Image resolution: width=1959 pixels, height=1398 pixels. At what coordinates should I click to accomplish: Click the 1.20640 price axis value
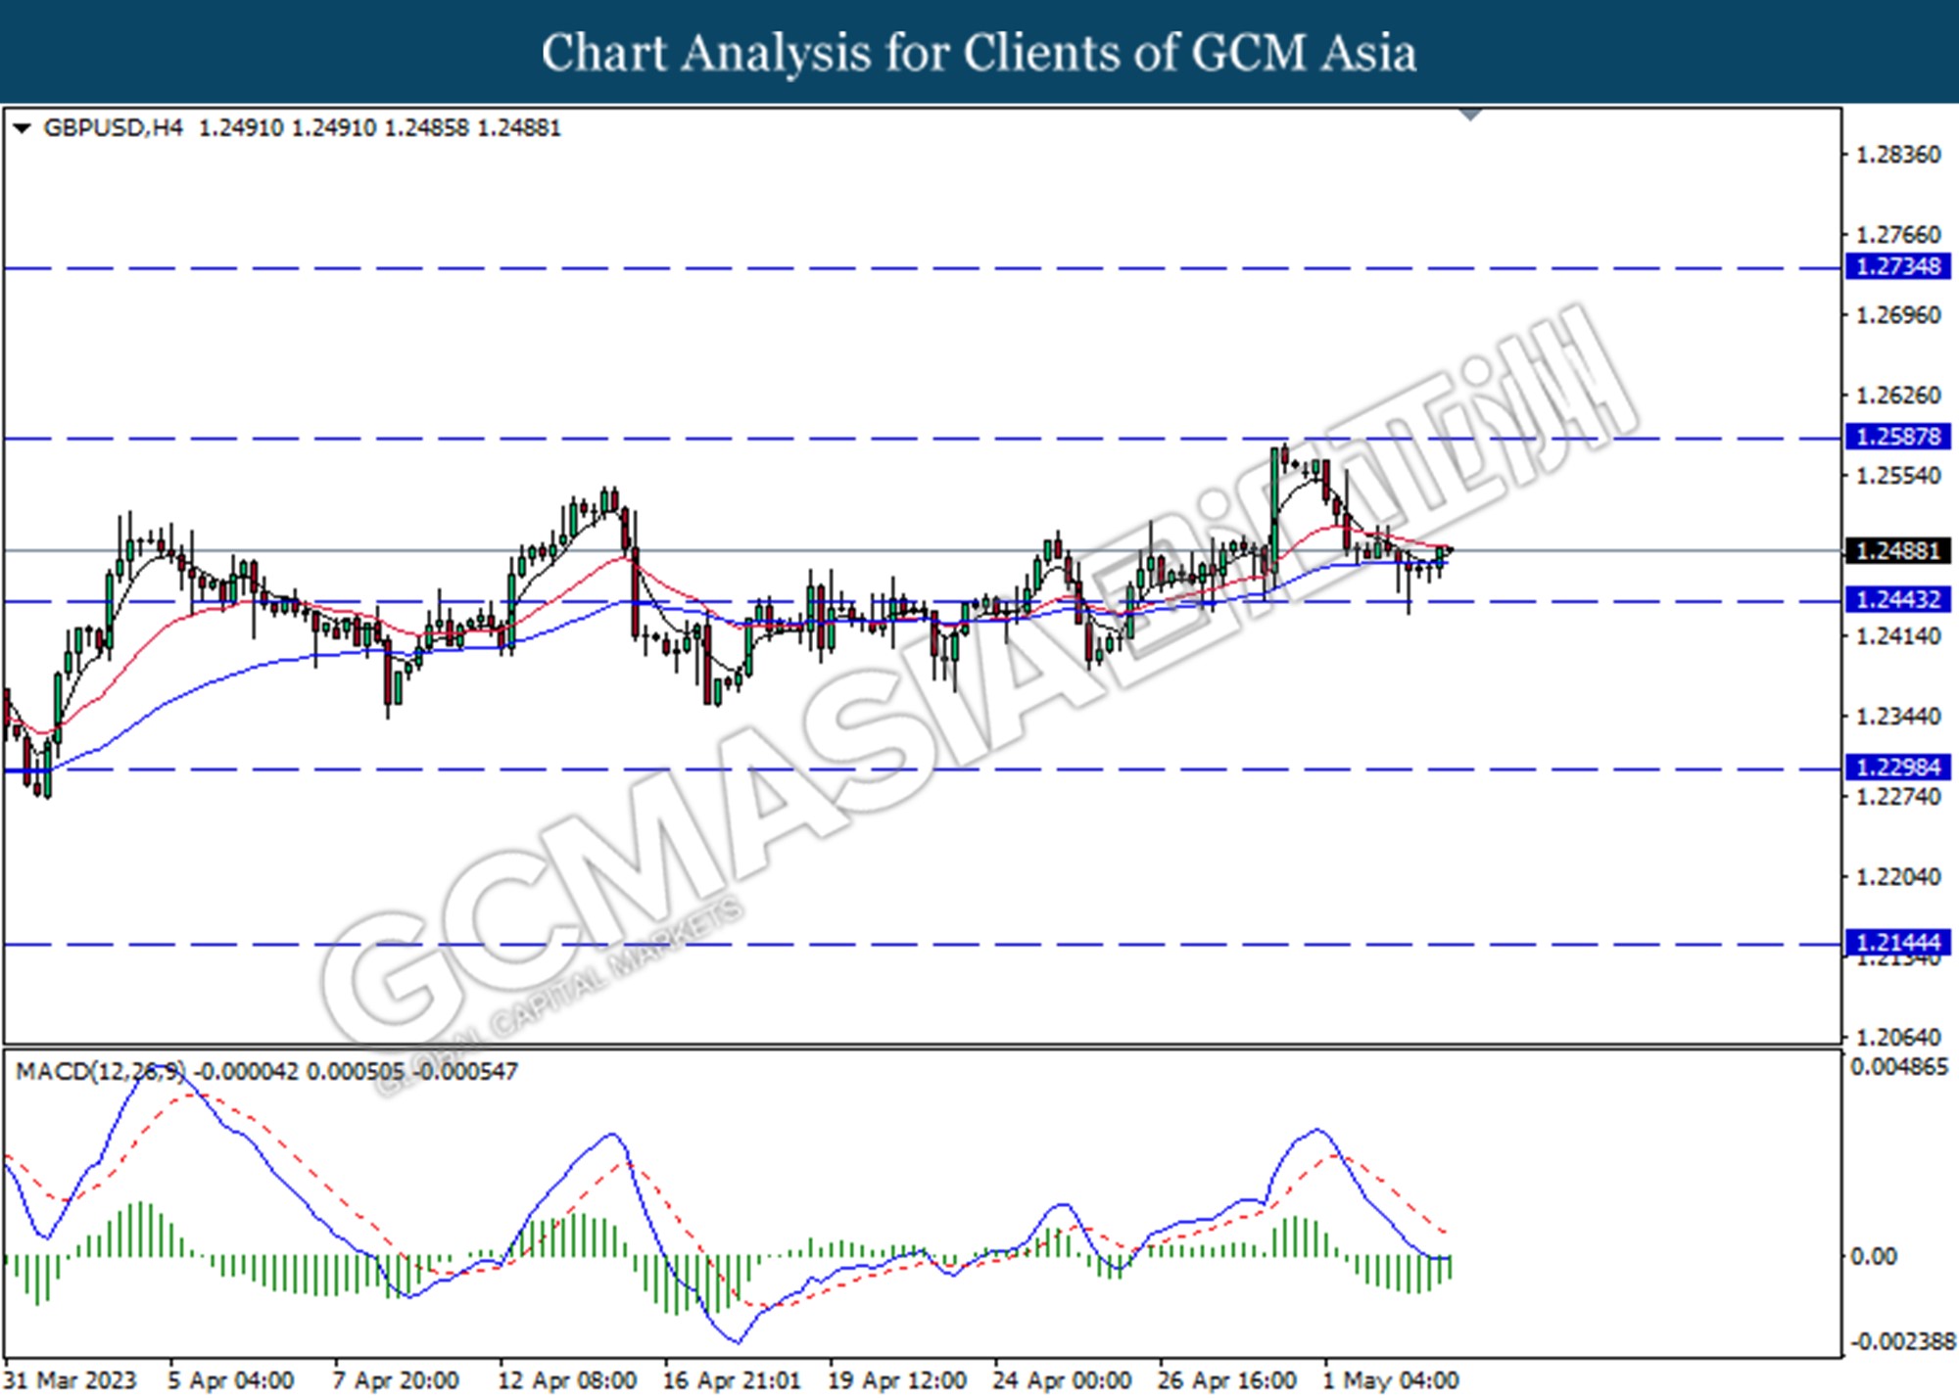coord(1898,1037)
